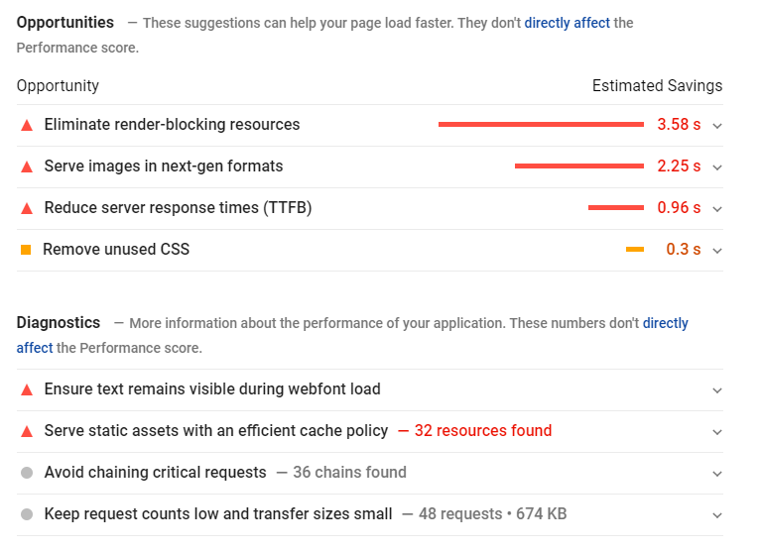Click the Remove unused CSS audit title
761x552 pixels.
116,249
